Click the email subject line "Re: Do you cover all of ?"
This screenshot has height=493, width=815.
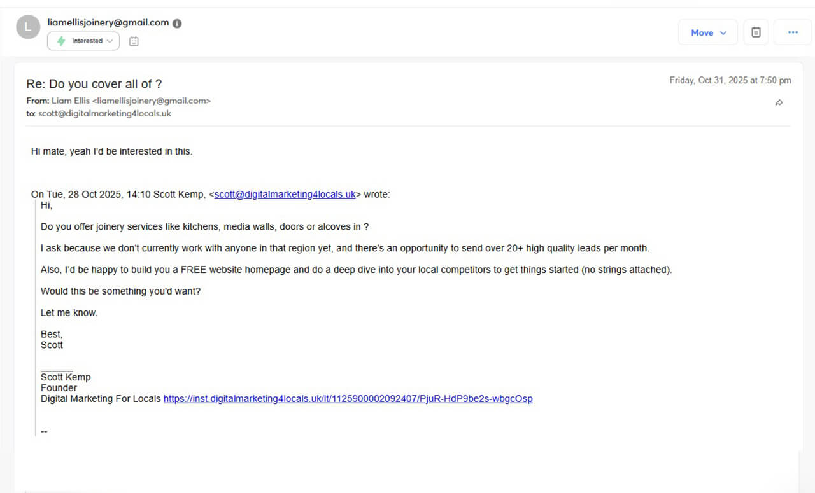coord(94,84)
